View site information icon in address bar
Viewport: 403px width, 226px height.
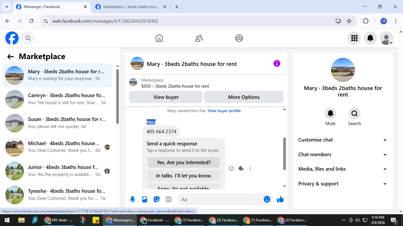coord(46,21)
